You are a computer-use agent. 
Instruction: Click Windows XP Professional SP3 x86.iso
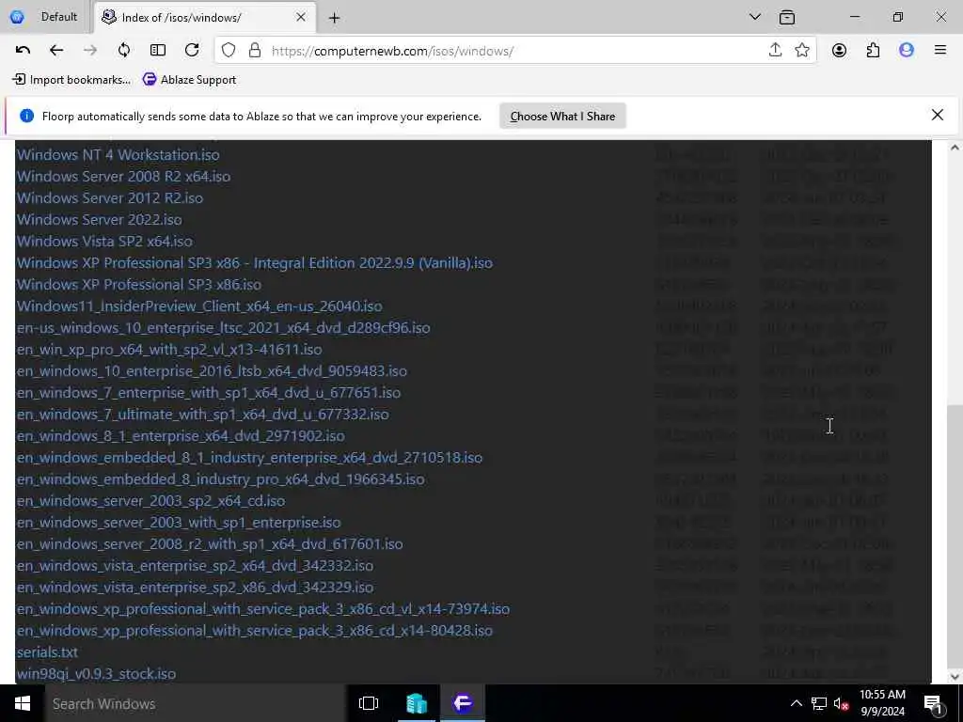139,284
